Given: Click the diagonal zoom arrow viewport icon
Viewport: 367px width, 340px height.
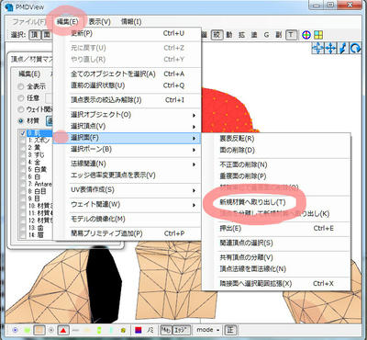Looking at the screenshot, I should click(343, 49).
